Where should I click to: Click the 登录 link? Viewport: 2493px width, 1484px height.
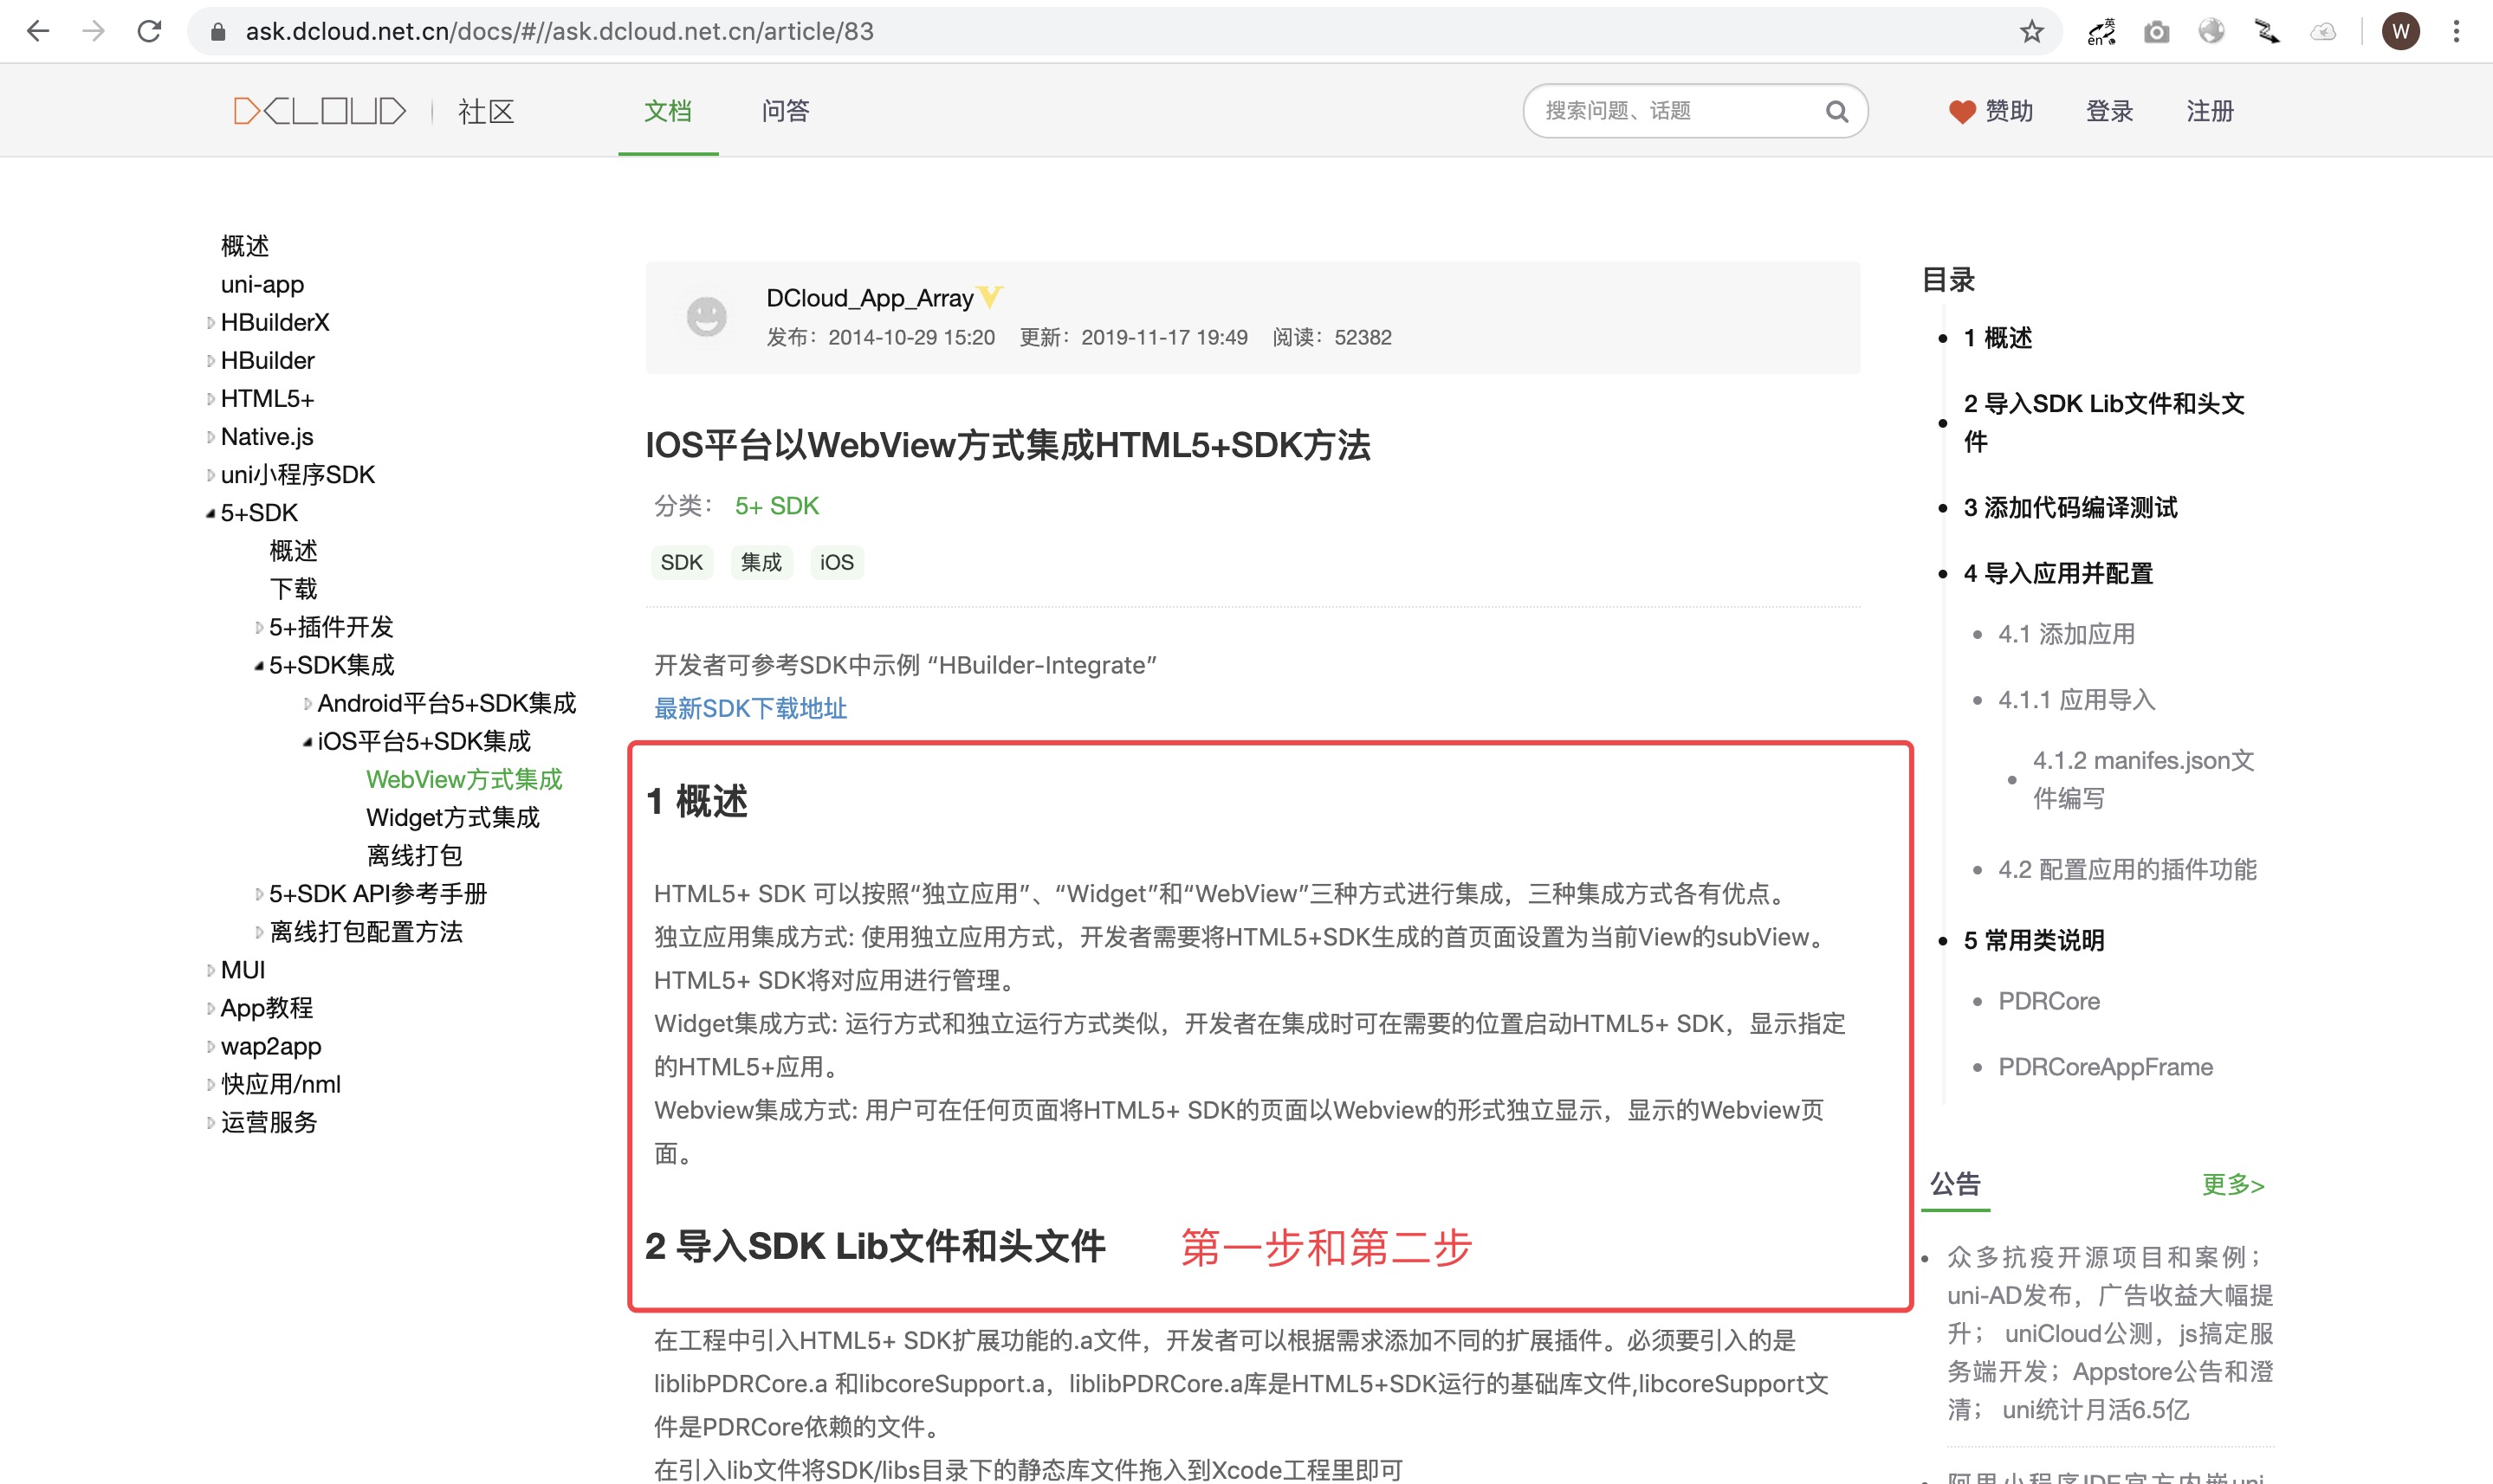tap(2109, 111)
